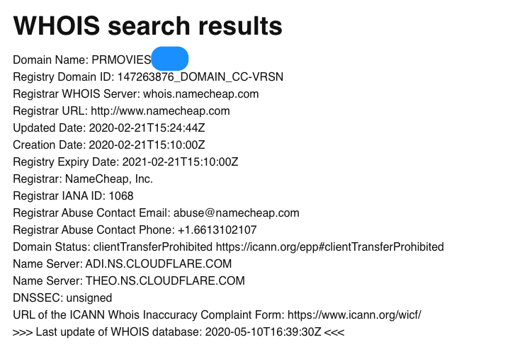
Task: Click the Registry Domain ID line
Action: click(x=148, y=76)
